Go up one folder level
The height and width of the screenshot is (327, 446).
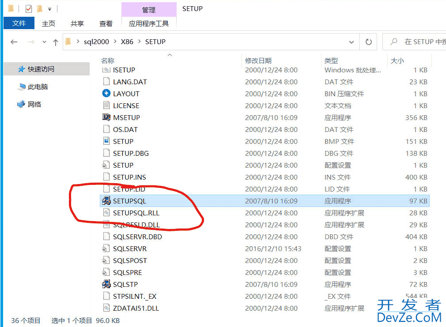56,42
